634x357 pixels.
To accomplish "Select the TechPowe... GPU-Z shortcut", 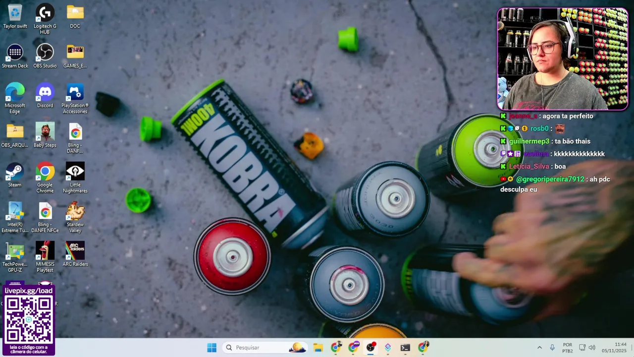I will click(15, 257).
